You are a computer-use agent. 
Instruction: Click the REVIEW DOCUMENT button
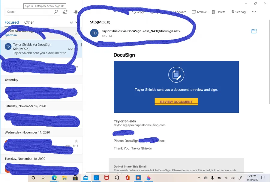pos(176,102)
